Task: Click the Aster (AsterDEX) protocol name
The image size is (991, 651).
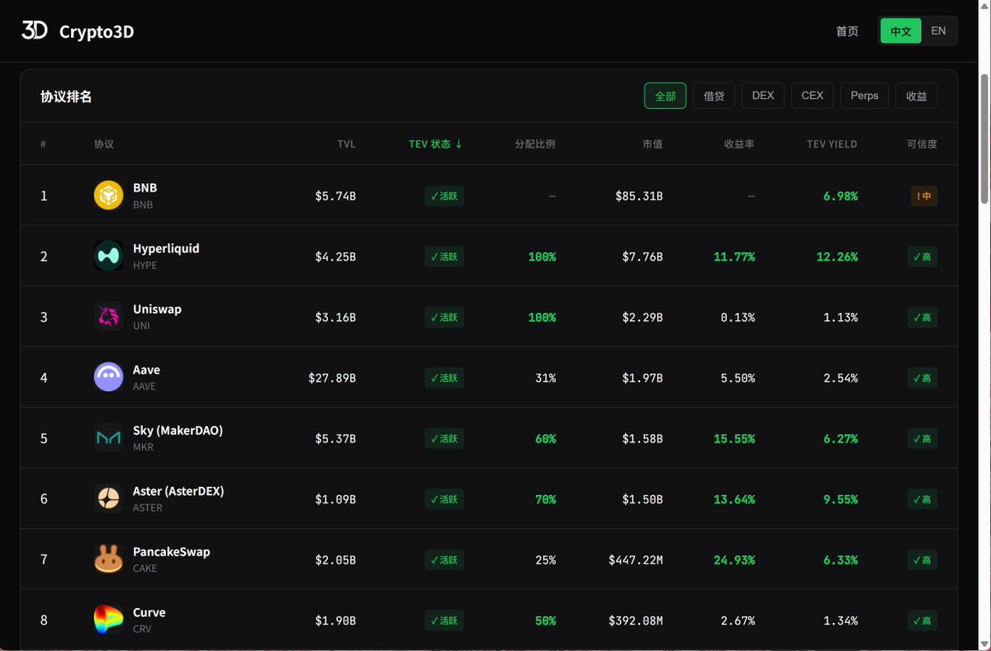Action: [x=178, y=491]
